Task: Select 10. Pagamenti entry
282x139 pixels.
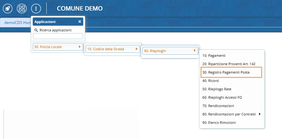Action: click(x=214, y=56)
